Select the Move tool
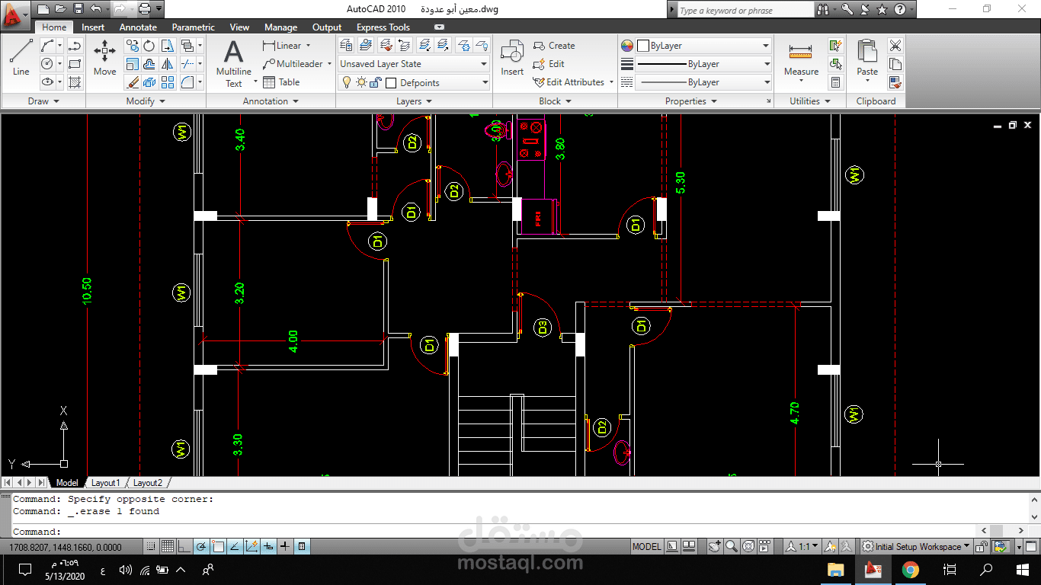 click(105, 58)
